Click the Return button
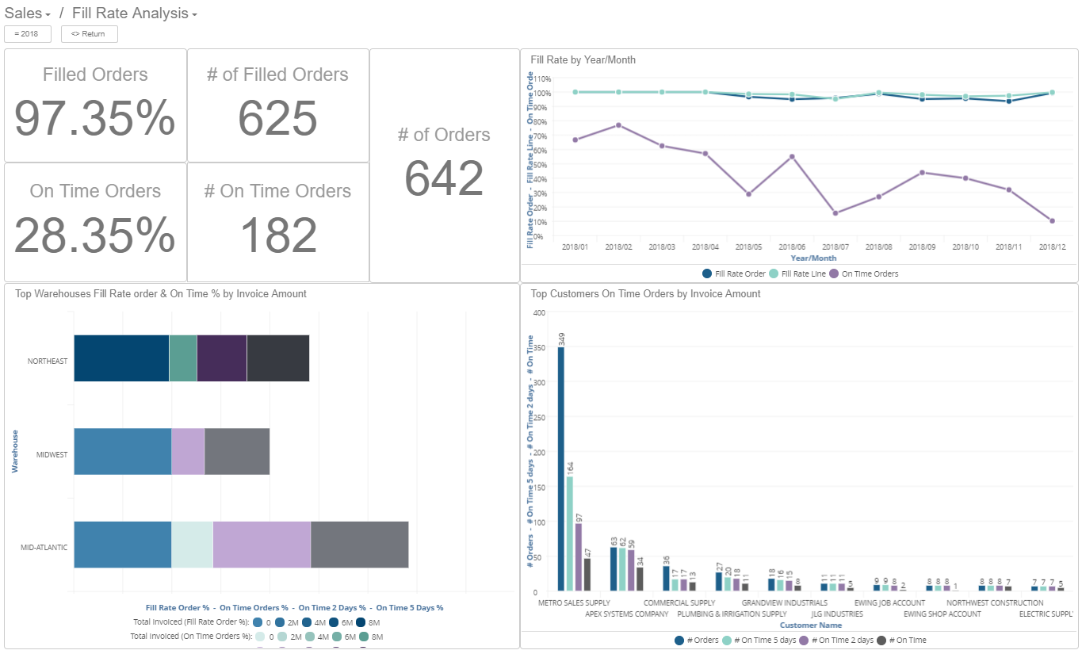The height and width of the screenshot is (654, 1082). (x=89, y=34)
